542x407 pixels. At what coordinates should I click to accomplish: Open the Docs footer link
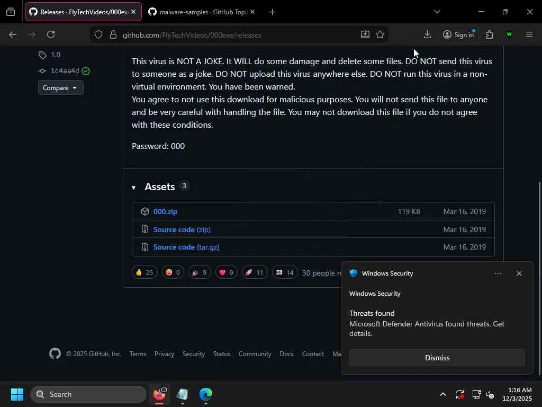click(x=286, y=354)
